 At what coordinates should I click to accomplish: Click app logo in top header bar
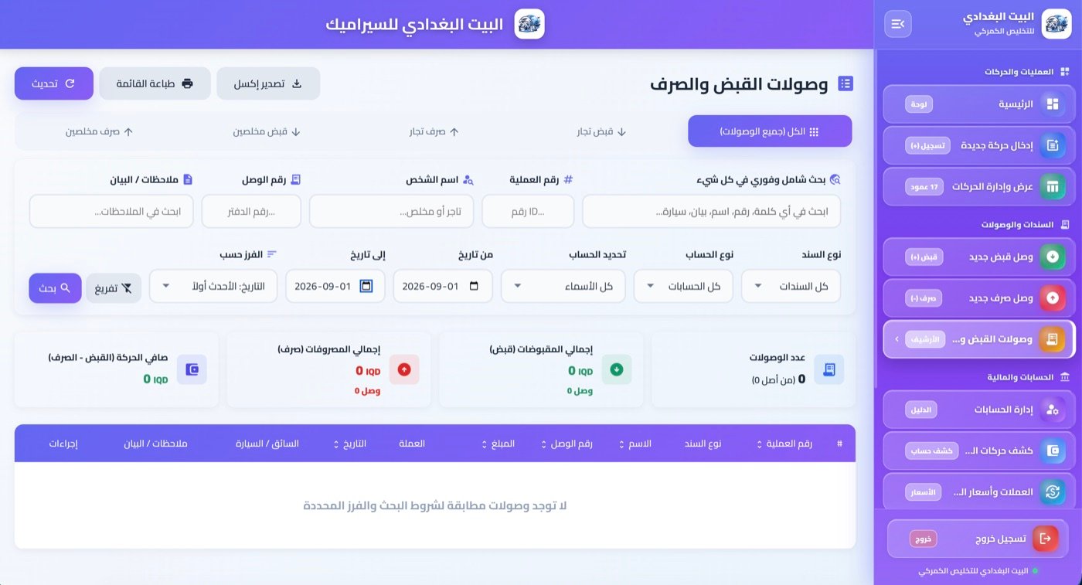529,24
